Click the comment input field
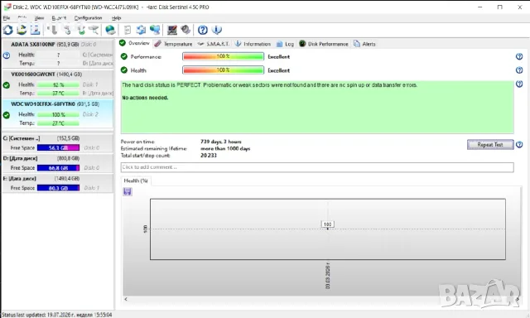Screen dimensions: 530x318 [317, 167]
